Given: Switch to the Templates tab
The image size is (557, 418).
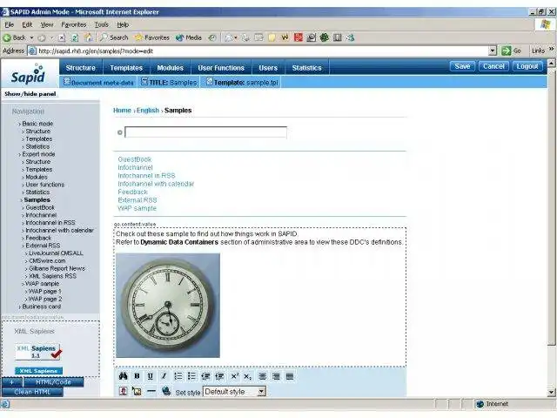Looking at the screenshot, I should pyautogui.click(x=126, y=68).
